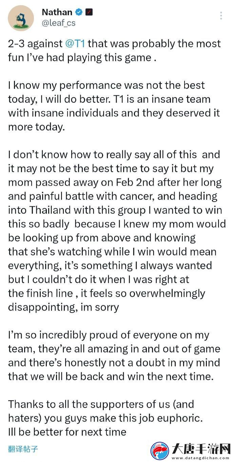Click the red fish watermark logo
This screenshot has height=462, width=234.
(160, 451)
